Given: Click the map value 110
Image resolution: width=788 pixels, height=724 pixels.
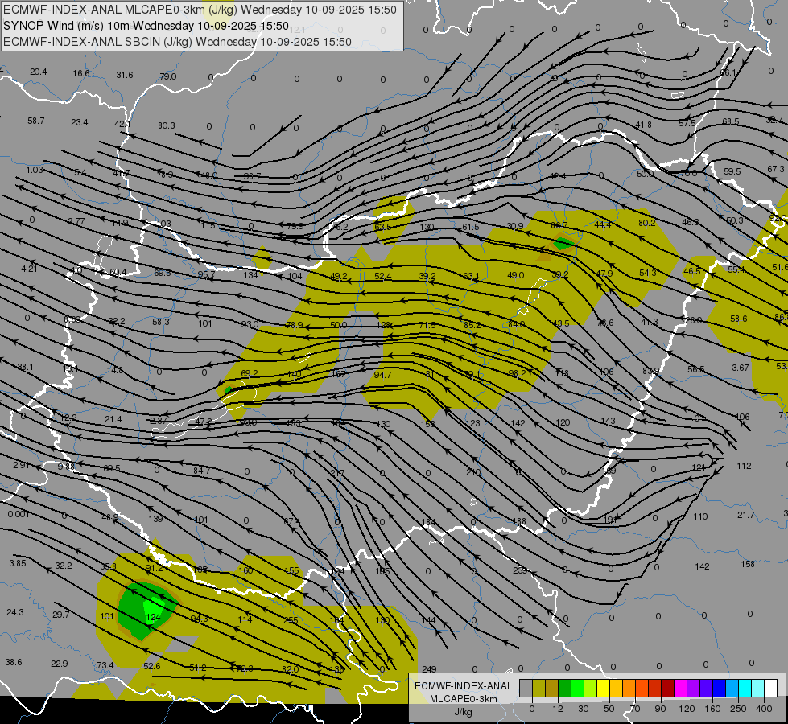Looking at the screenshot, I should point(700,516).
